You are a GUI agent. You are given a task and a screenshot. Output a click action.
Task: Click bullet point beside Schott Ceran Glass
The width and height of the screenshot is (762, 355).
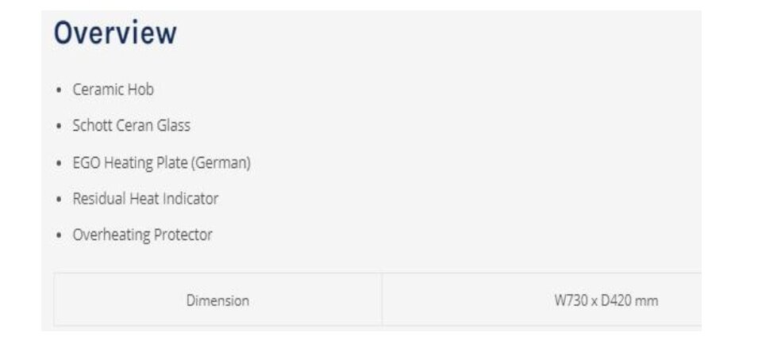tap(59, 127)
